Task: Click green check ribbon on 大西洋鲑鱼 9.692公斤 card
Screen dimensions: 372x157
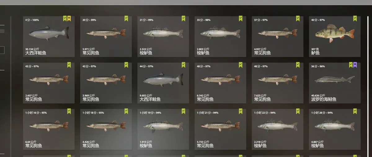Action: coord(184,65)
